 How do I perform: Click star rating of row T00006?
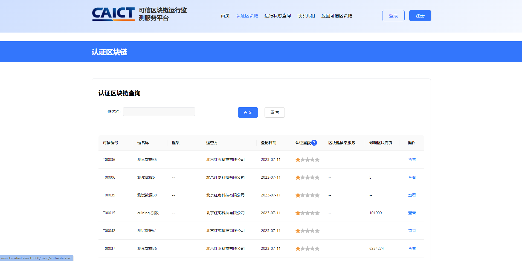pyautogui.click(x=307, y=178)
